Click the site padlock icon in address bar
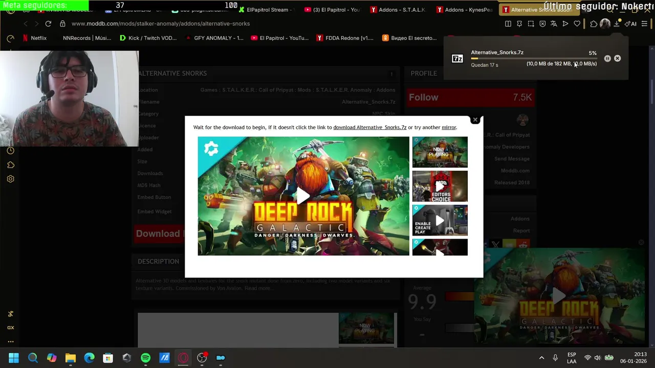 [62, 24]
